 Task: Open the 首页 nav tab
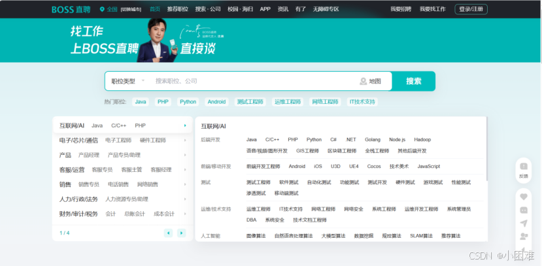[x=155, y=9]
